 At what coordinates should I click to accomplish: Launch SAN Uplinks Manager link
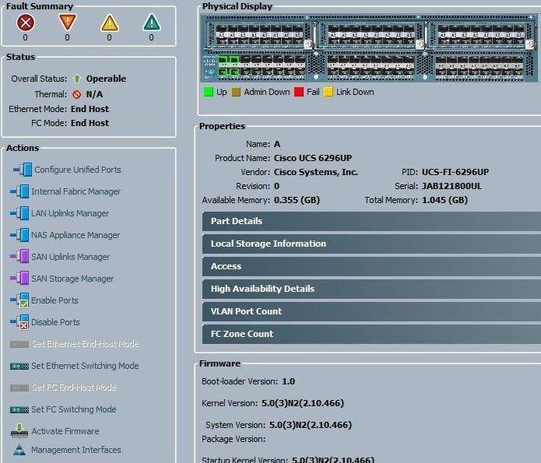click(x=70, y=257)
